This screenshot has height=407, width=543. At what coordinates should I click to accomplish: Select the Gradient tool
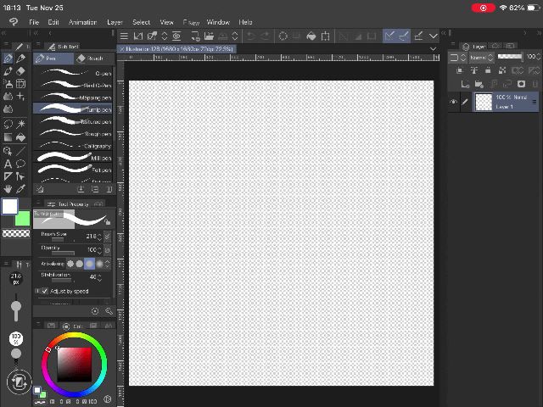(8, 137)
